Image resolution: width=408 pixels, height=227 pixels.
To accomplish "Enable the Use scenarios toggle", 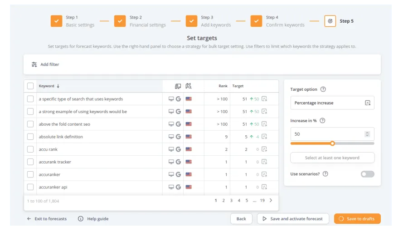I will point(367,174).
